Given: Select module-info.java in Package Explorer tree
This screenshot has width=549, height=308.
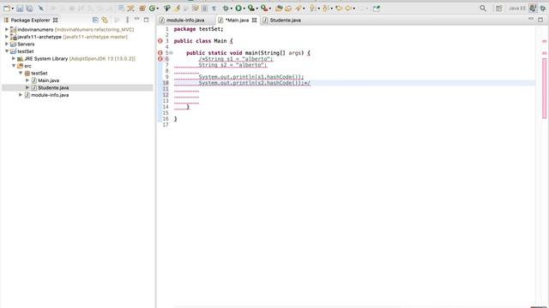Looking at the screenshot, I should (x=50, y=95).
